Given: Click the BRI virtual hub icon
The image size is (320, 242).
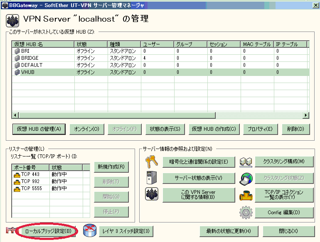Looking at the screenshot, I should tap(17, 51).
